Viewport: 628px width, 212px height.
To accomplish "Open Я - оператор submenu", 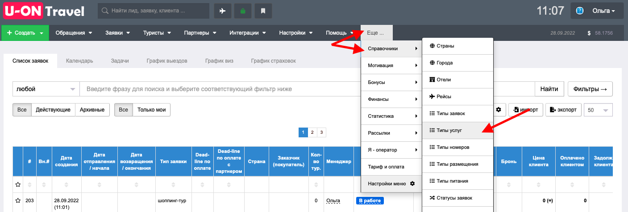I will point(391,150).
